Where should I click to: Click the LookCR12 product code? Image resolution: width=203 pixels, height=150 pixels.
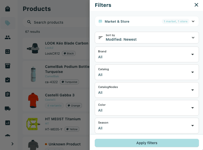(x=52, y=53)
